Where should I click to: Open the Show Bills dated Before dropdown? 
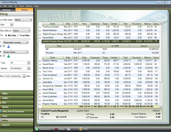pos(23,20)
